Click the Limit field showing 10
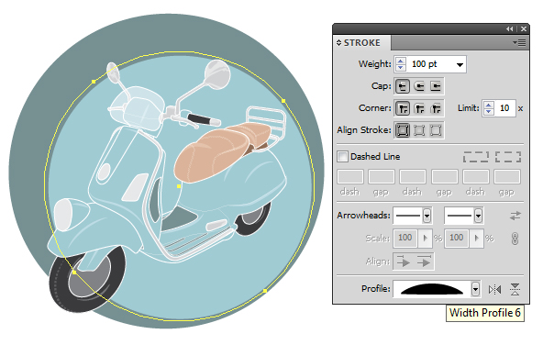 tap(504, 108)
